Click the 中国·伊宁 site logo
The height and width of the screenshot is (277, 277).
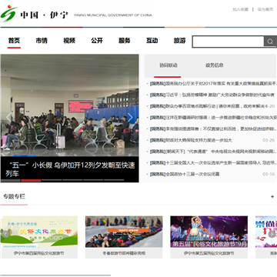[x=35, y=14]
